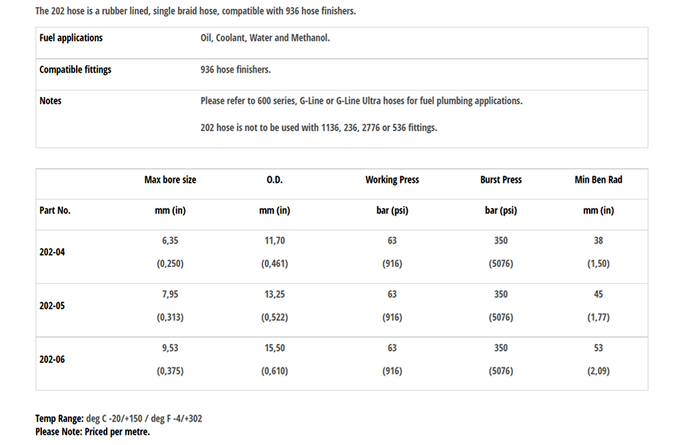This screenshot has width=685, height=445.
Task: Click the O.D. column header
Action: click(x=275, y=179)
